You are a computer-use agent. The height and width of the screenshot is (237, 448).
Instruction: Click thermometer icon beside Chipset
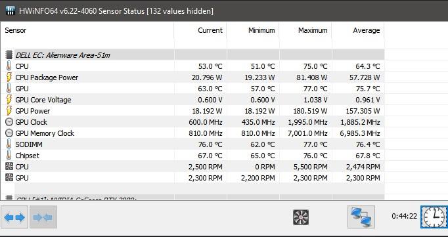tap(9, 156)
